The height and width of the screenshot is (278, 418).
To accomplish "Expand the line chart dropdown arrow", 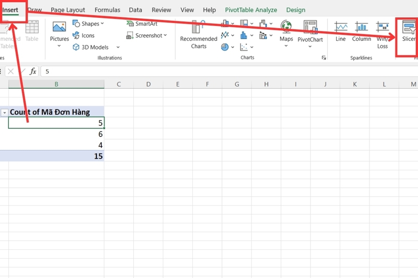I will point(233,35).
